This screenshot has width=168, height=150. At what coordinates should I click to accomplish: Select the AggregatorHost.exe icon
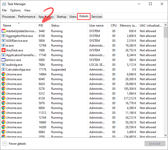[x=4, y=36]
